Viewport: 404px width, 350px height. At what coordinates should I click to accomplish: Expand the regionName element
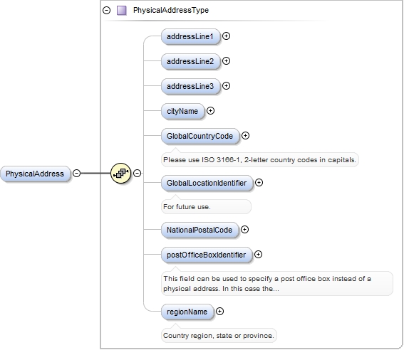coord(219,312)
